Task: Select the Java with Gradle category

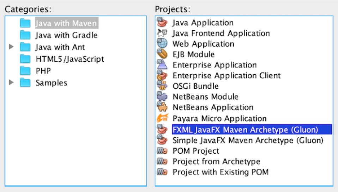Action: point(67,35)
